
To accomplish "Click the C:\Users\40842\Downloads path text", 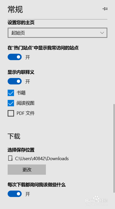I will (42, 159).
